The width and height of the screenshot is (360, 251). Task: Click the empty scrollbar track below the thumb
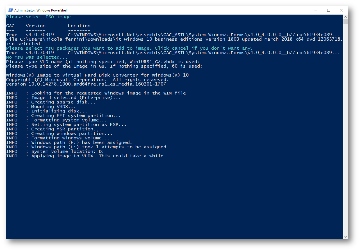click(346, 129)
